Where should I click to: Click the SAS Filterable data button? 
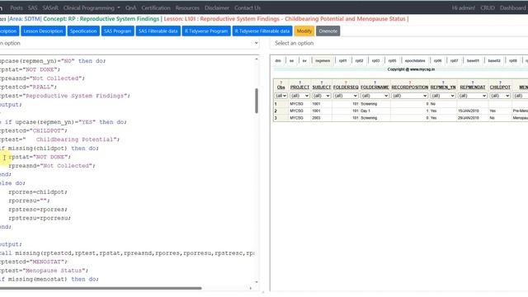pos(158,31)
